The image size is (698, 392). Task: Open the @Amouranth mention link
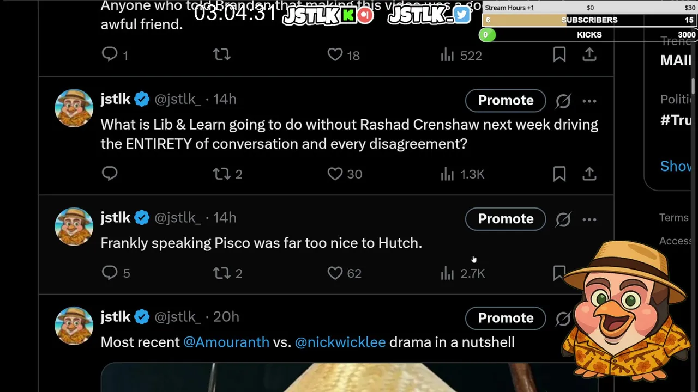tap(226, 342)
